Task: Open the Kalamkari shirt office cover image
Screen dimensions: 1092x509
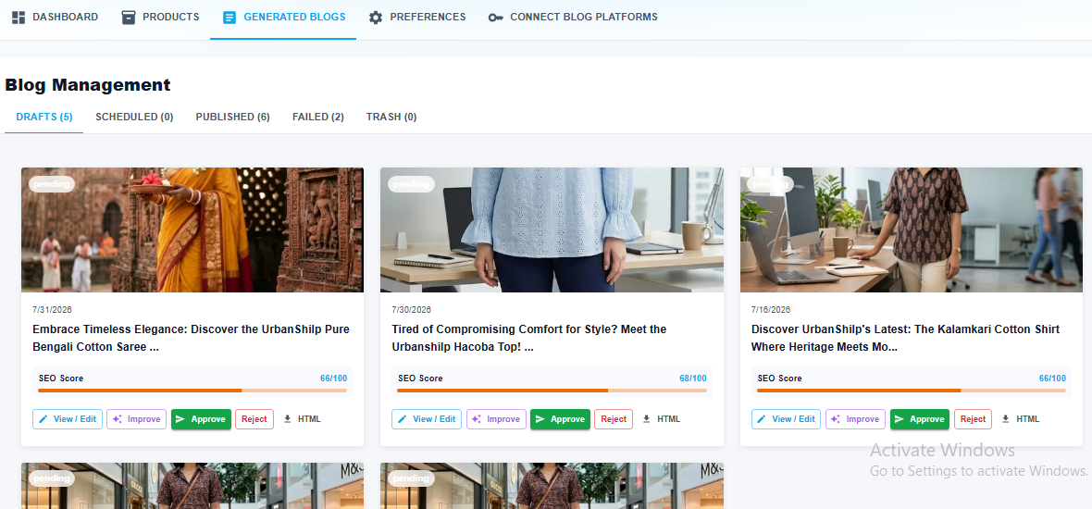Action: [x=911, y=230]
